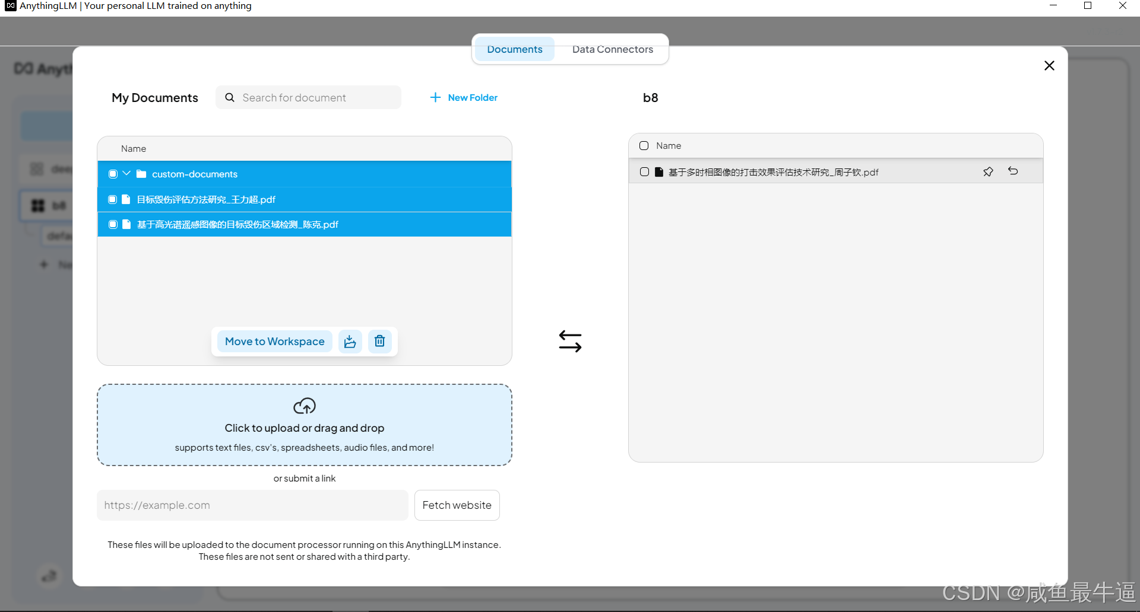Image resolution: width=1140 pixels, height=612 pixels.
Task: Collapse the custom-documents folder chevron
Action: 126,173
